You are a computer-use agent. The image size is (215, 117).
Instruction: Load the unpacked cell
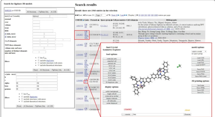pyautogui.click(x=112, y=61)
